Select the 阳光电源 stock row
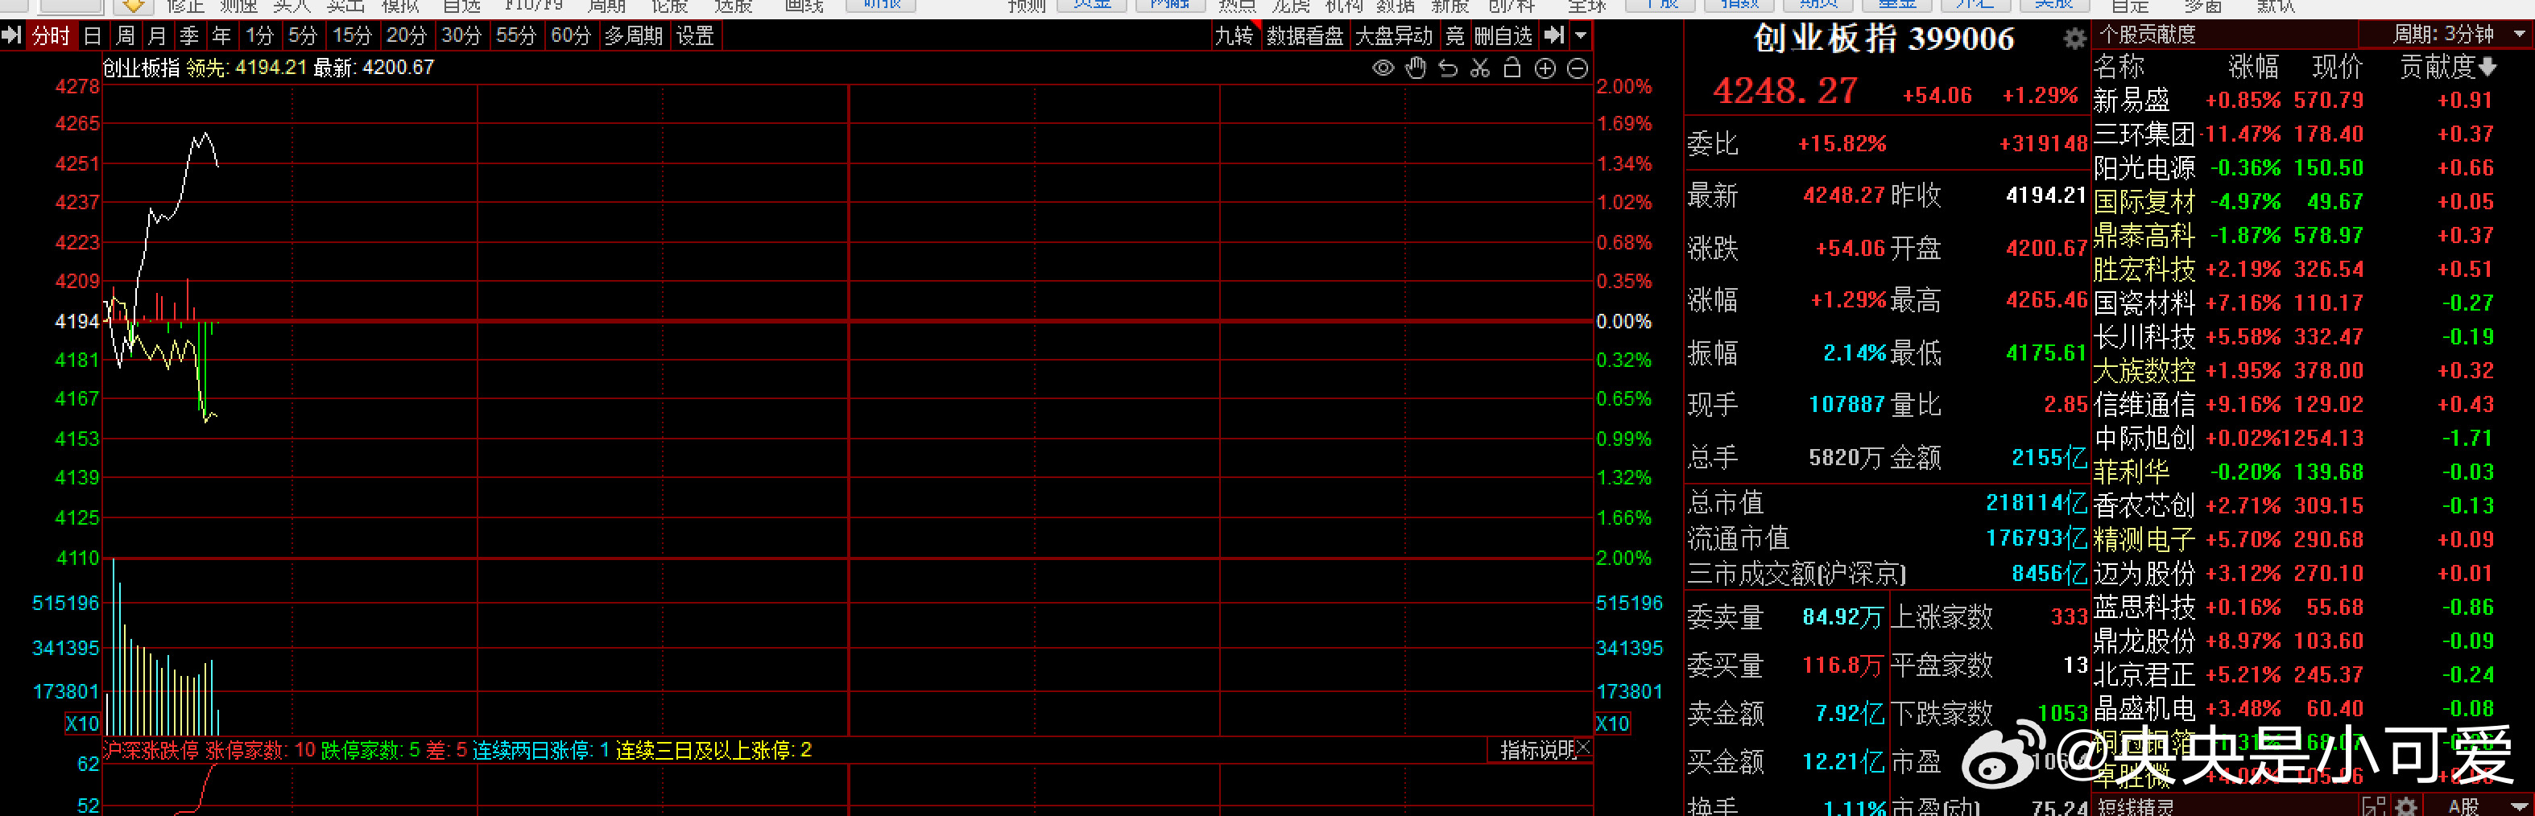Viewport: 2535px width, 816px height. pyautogui.click(x=2313, y=168)
